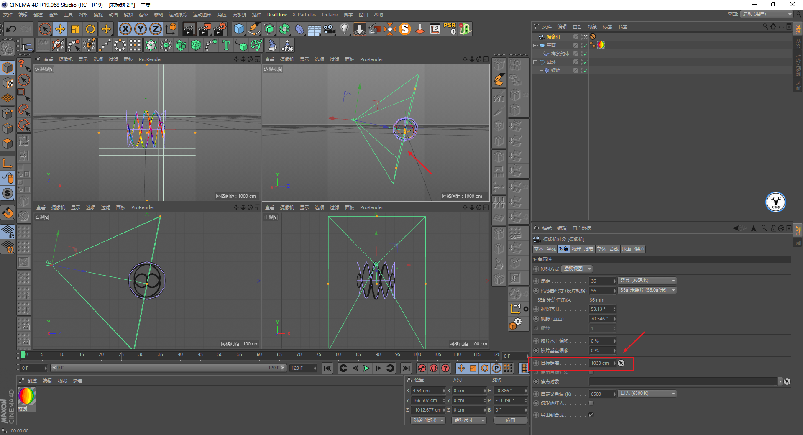Toggle X axis lock

tap(125, 29)
